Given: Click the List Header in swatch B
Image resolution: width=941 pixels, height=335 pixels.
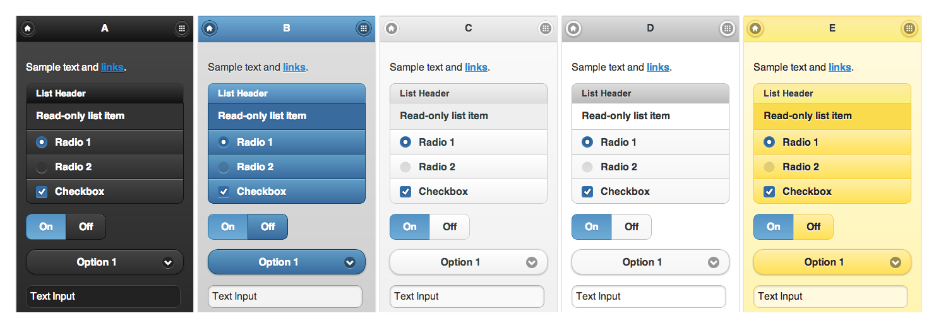Looking at the screenshot, I should 287,93.
